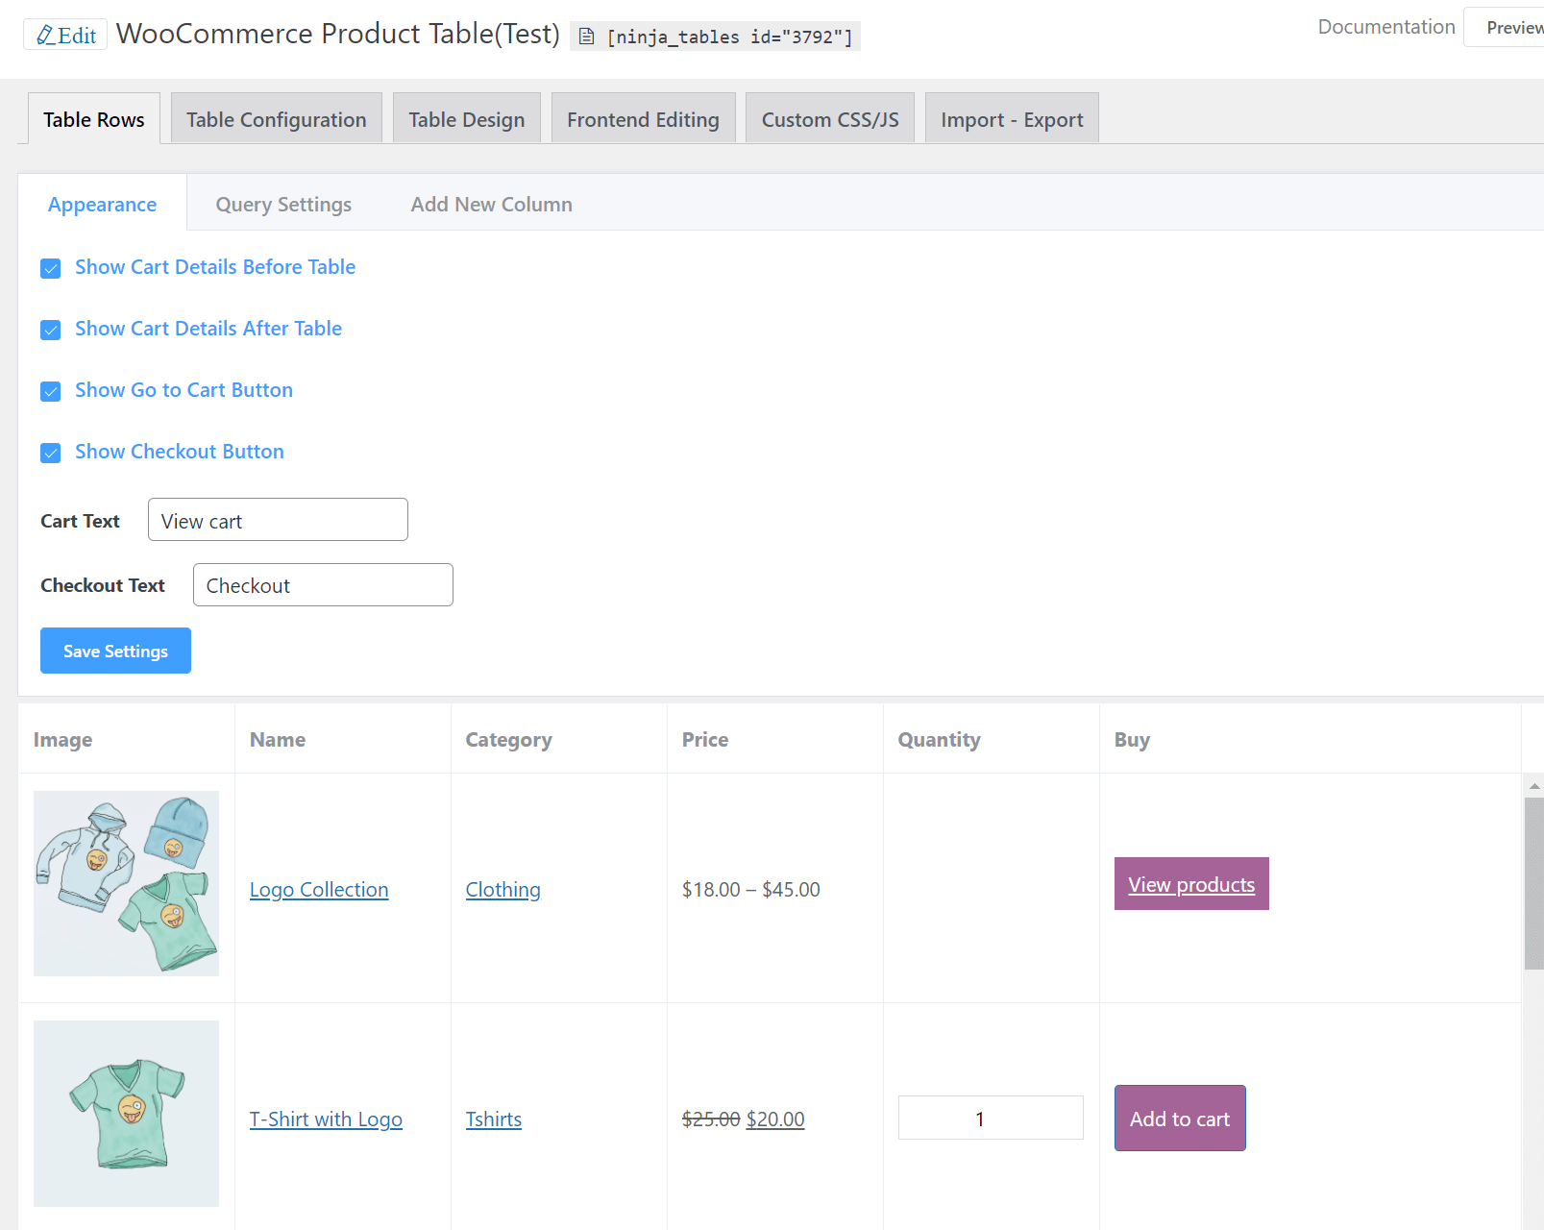1544x1230 pixels.
Task: Toggle the Show Checkout Button checkbox
Action: (51, 453)
